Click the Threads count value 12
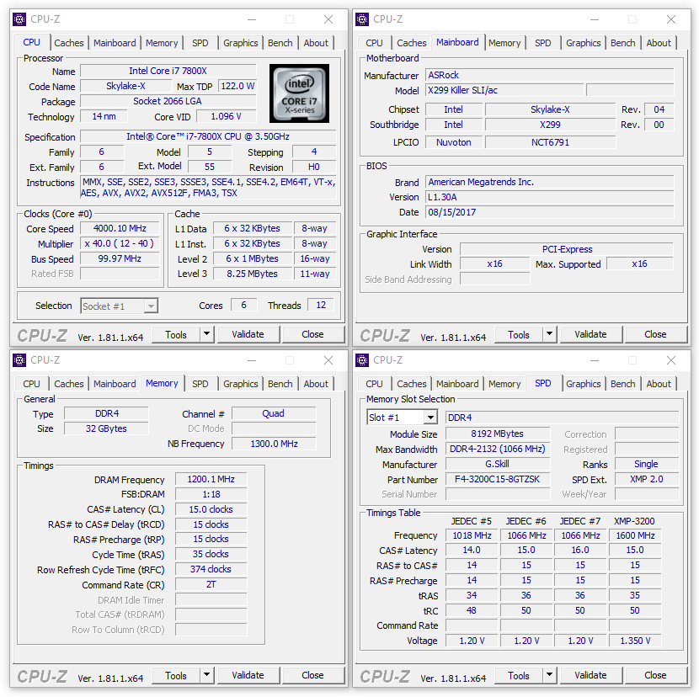699x697 pixels. pos(321,306)
